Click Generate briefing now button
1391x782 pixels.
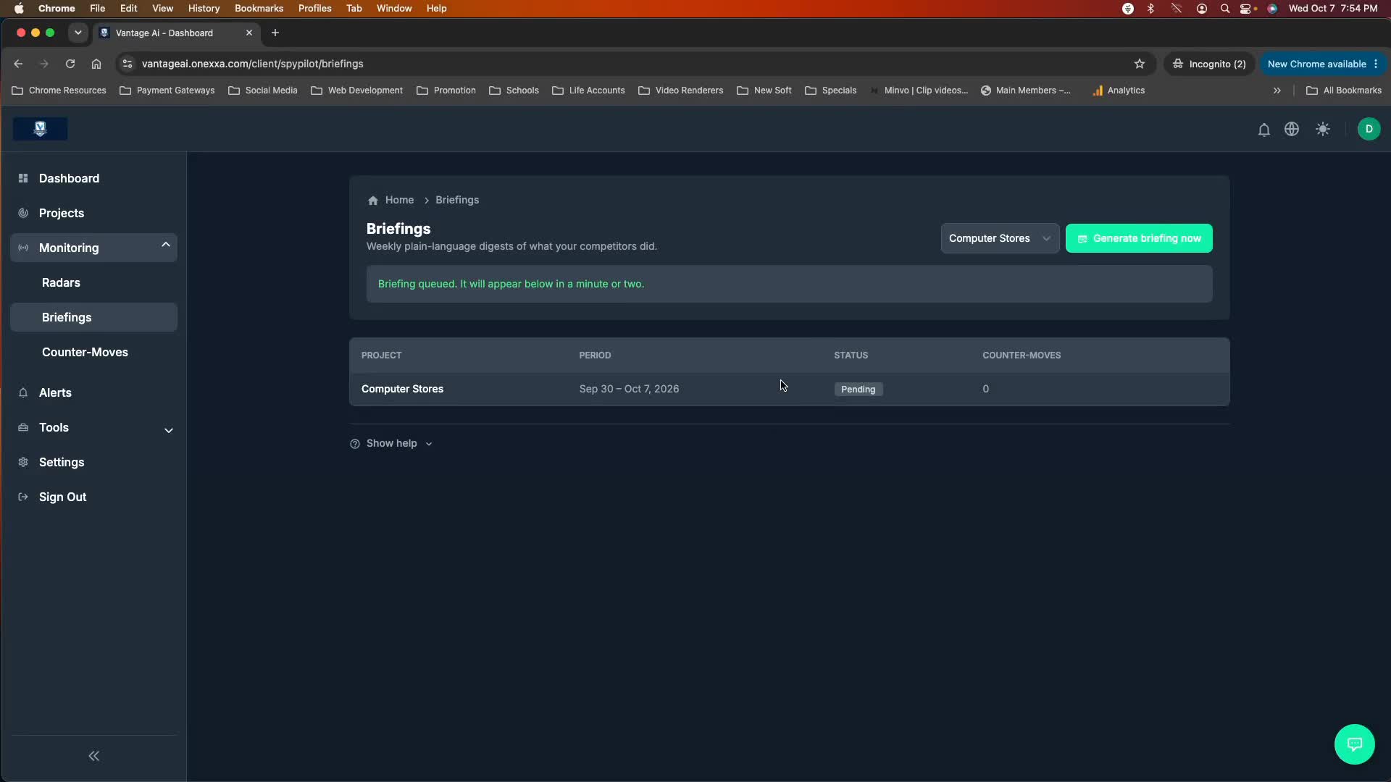tap(1139, 238)
